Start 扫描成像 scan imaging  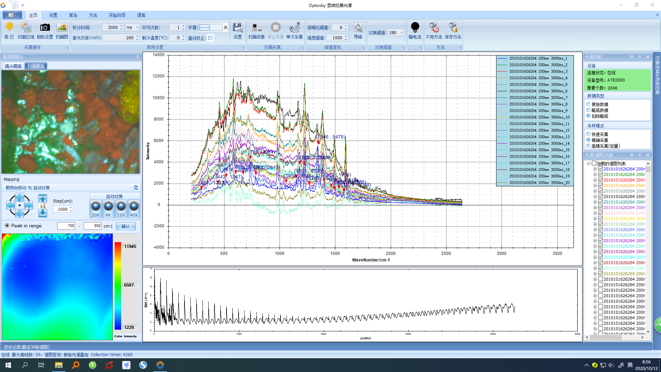coord(256,28)
